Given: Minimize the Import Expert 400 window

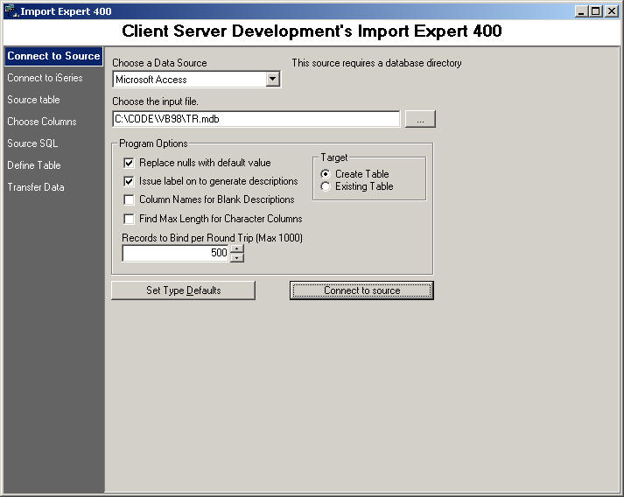Looking at the screenshot, I should [x=581, y=11].
